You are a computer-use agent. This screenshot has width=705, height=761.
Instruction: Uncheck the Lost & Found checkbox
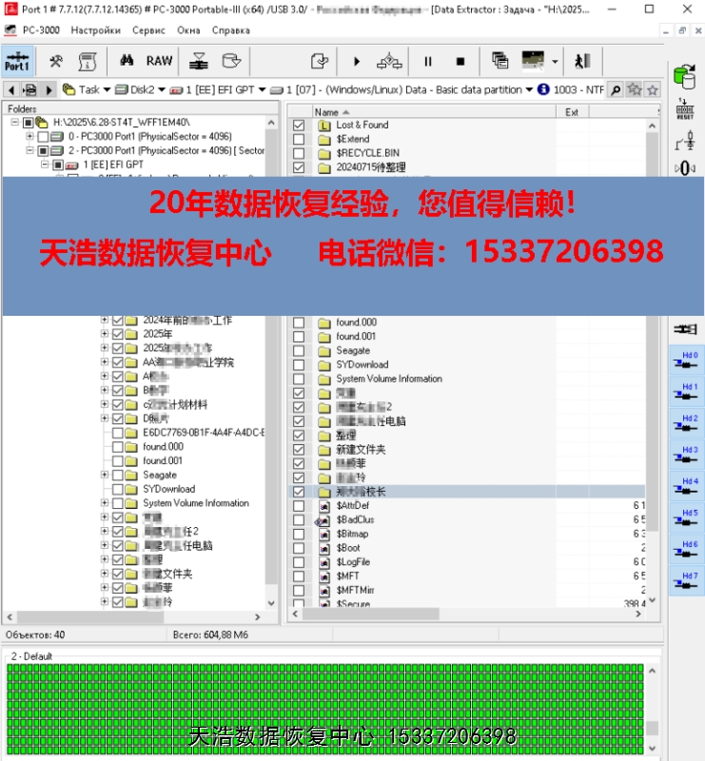point(299,126)
